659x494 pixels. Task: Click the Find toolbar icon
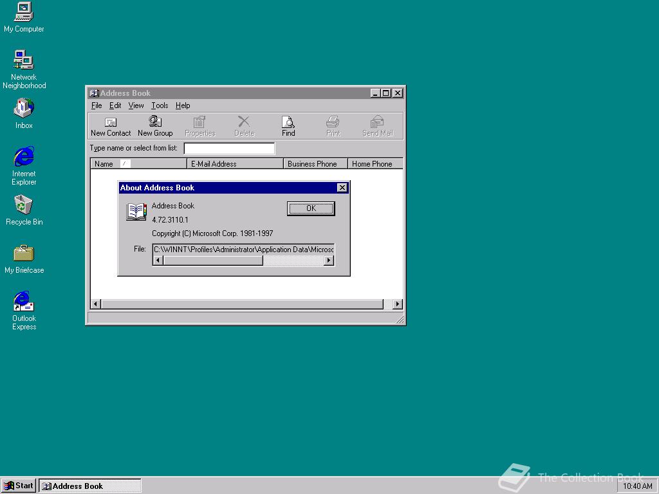[x=288, y=126]
